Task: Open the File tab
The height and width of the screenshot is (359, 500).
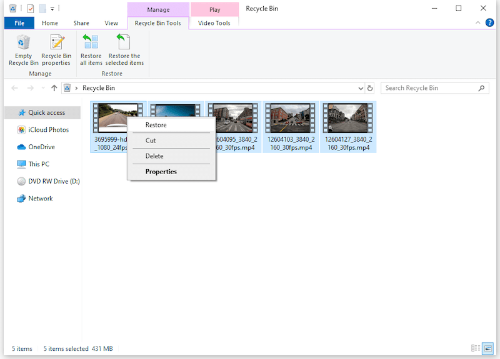Action: (19, 23)
